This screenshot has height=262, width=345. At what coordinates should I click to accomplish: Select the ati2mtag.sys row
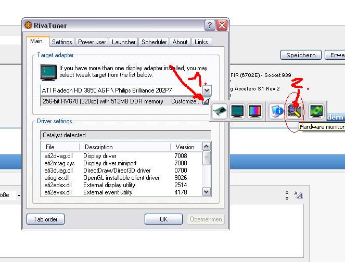(x=121, y=163)
